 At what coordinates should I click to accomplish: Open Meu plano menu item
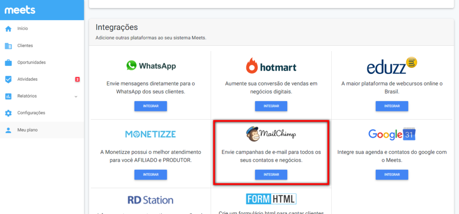(x=42, y=130)
